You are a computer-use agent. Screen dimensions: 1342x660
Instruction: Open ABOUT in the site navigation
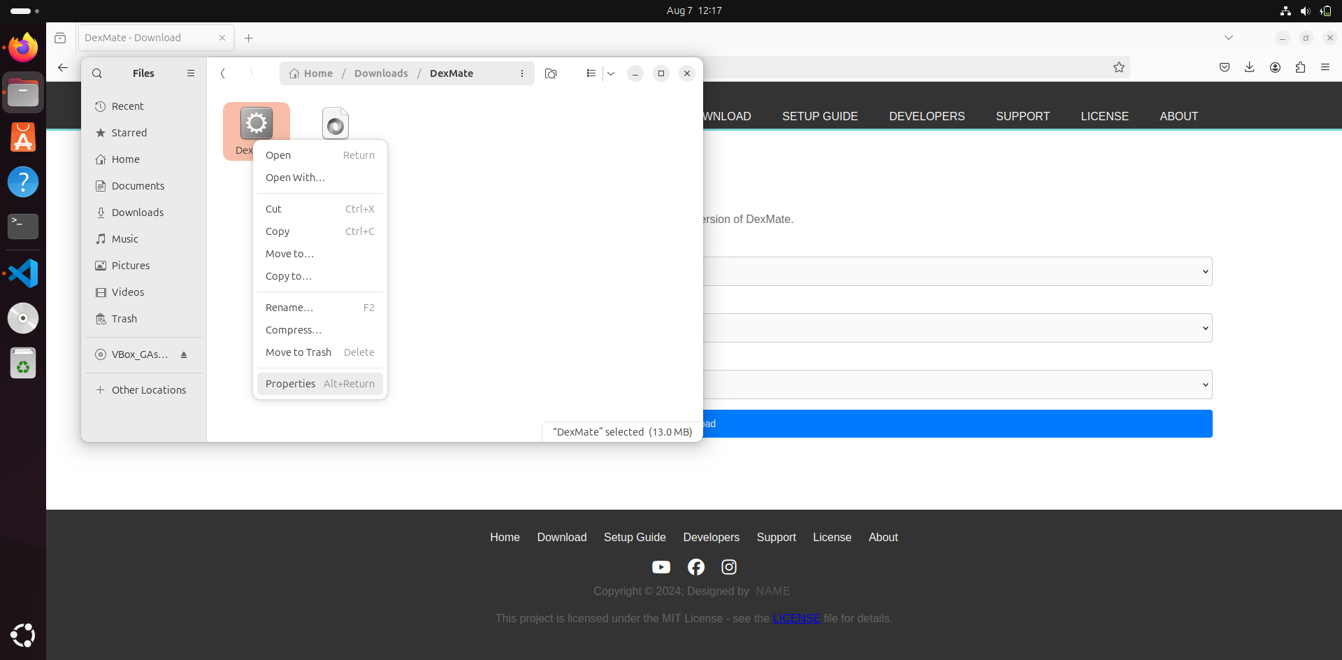point(1179,116)
